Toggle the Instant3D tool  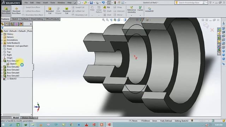[x=149, y=10]
